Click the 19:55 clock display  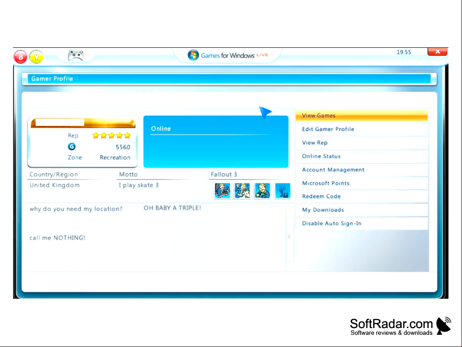pos(404,52)
